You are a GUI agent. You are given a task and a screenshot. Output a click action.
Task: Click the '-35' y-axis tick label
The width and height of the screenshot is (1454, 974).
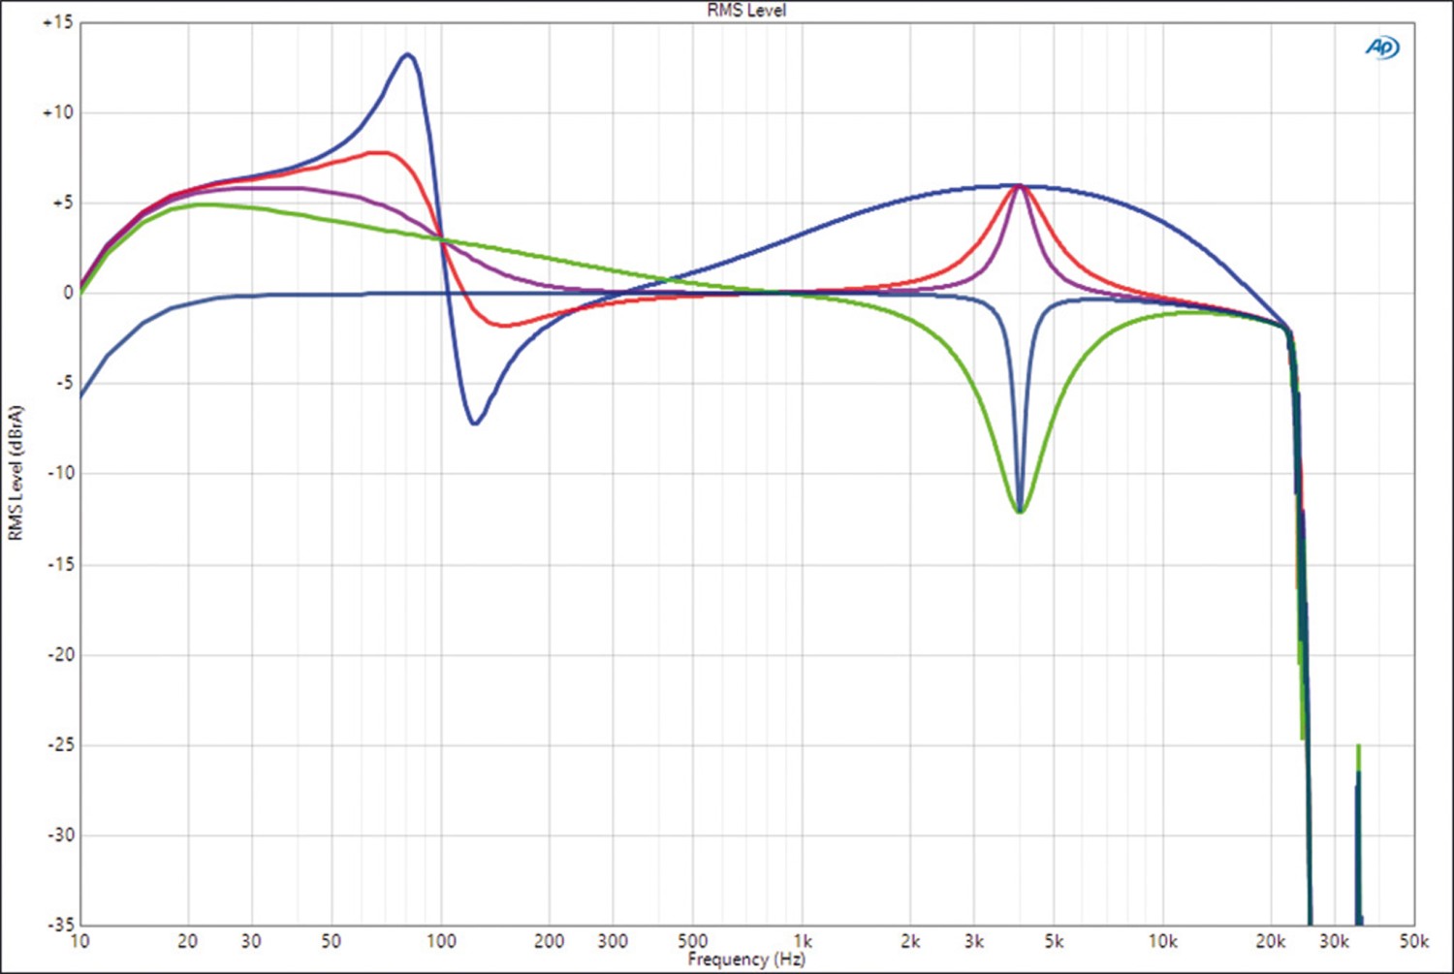point(60,925)
